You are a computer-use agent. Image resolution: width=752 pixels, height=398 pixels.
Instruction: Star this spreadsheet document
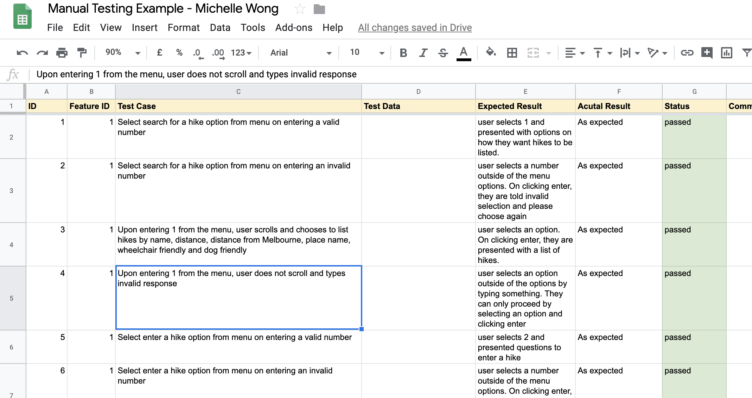pos(300,9)
